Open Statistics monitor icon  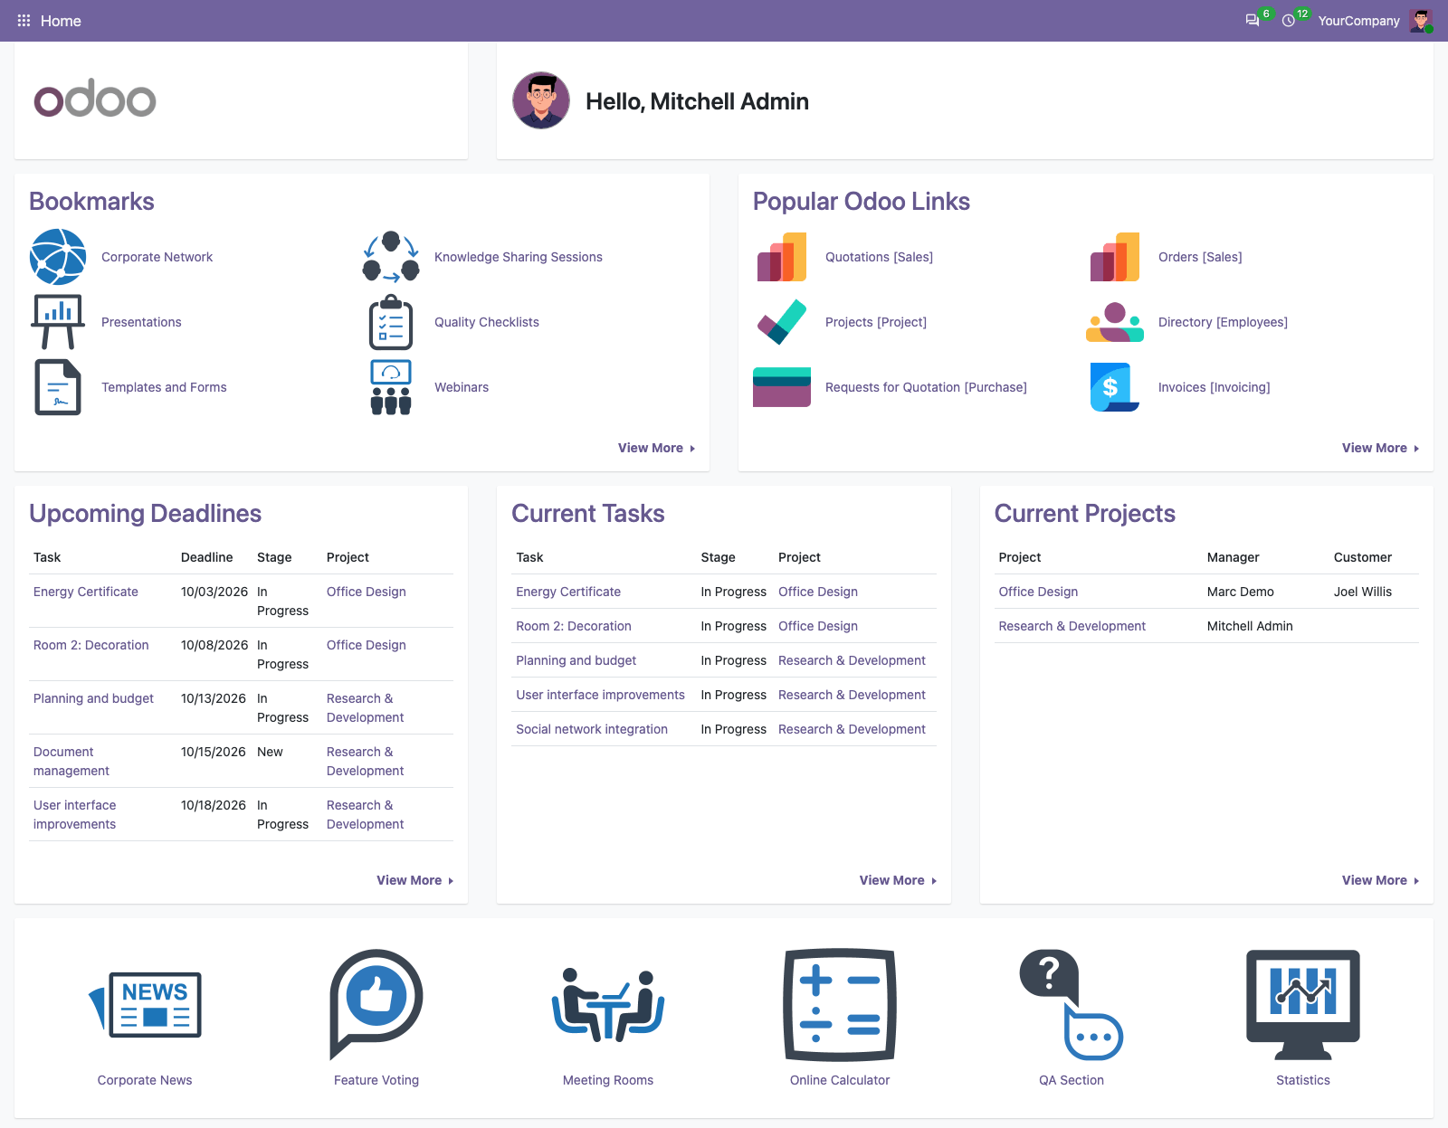1303,1004
